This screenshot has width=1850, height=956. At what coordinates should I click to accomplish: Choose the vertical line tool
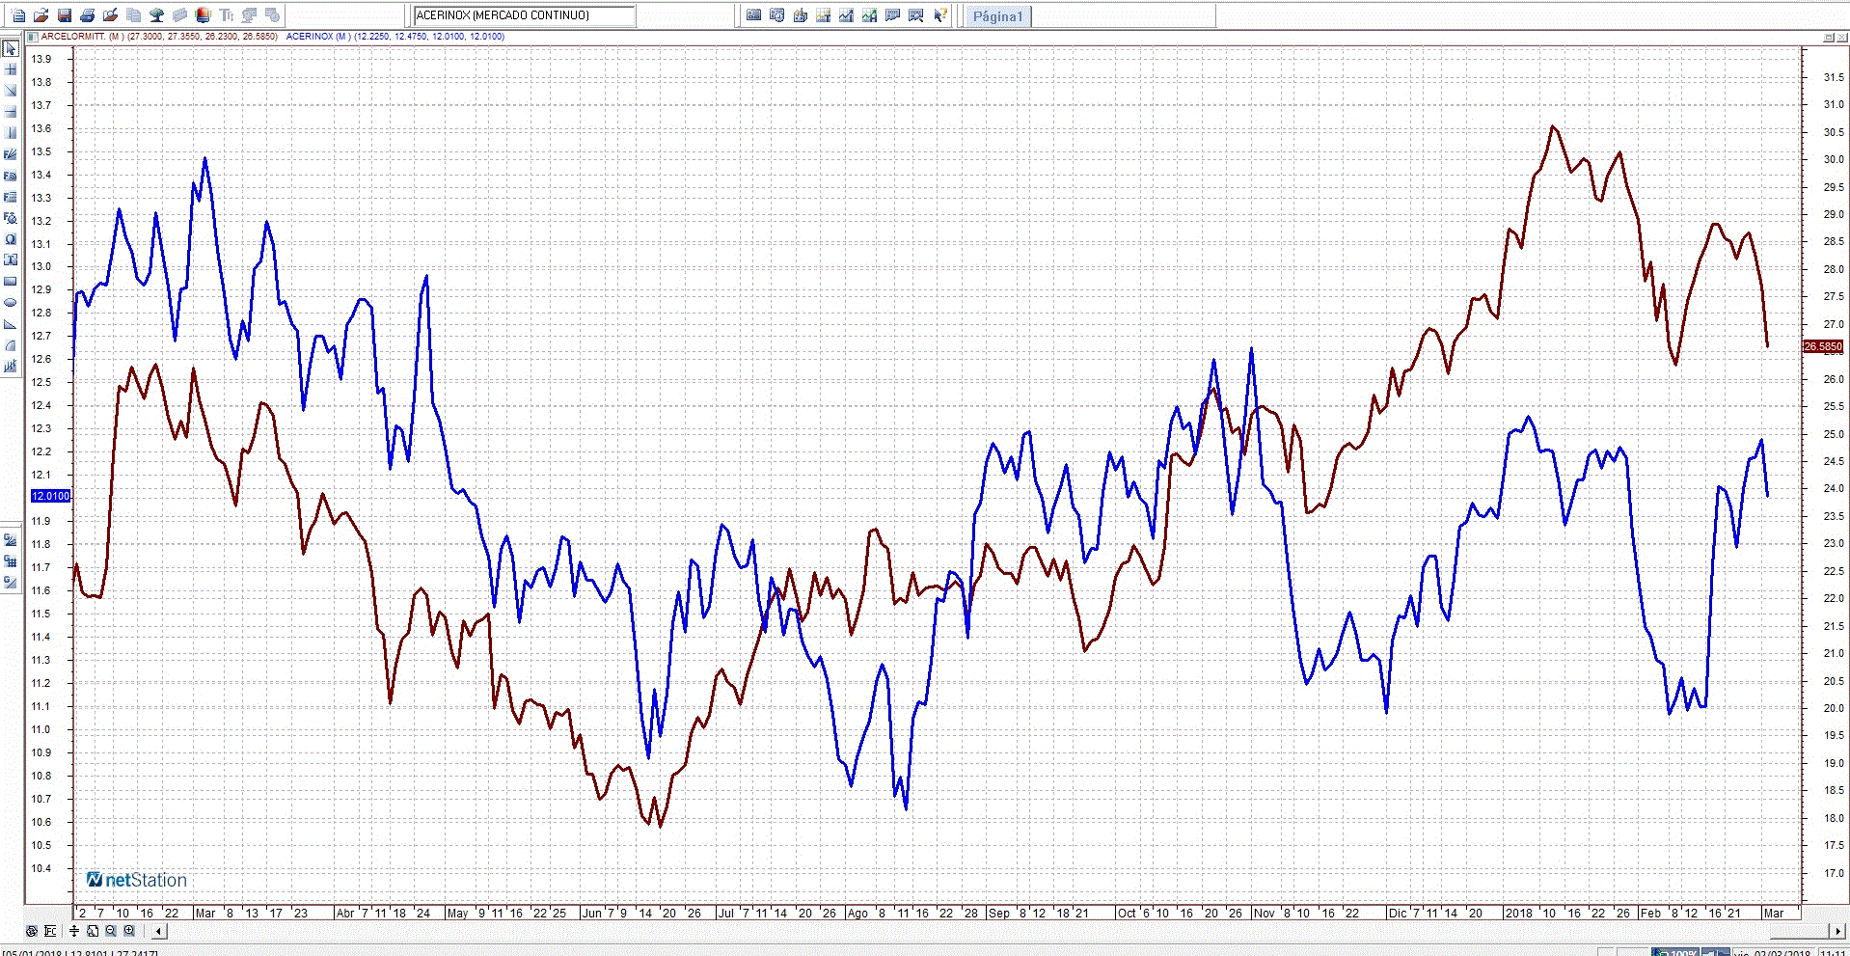[x=11, y=133]
